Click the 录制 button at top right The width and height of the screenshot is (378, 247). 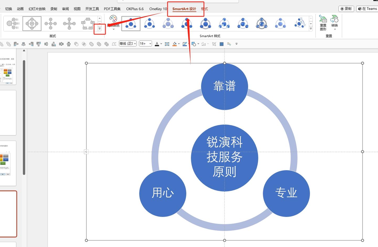click(x=346, y=9)
